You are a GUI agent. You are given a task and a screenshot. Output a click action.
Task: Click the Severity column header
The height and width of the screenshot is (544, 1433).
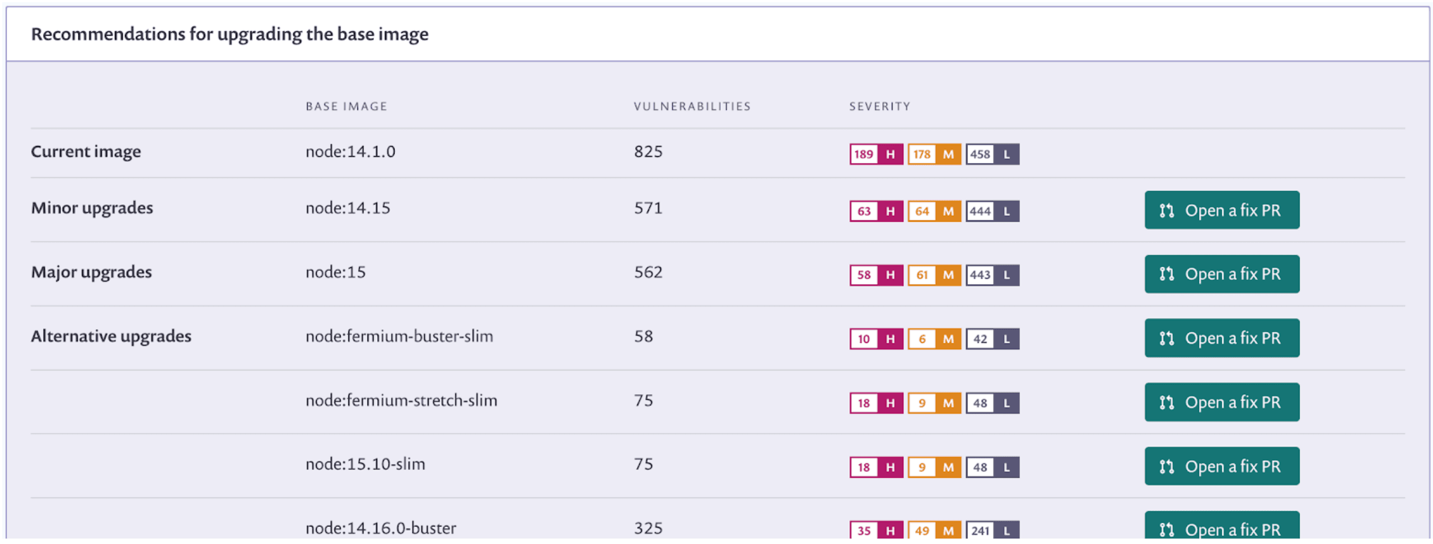pos(879,106)
